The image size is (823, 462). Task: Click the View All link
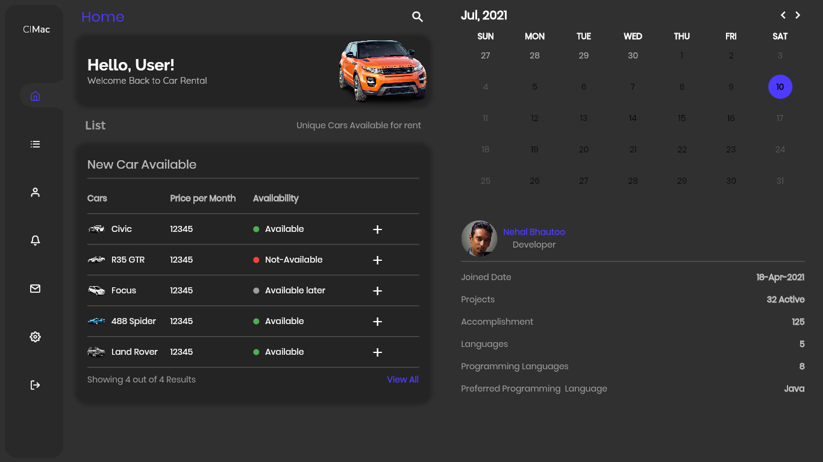tap(402, 379)
